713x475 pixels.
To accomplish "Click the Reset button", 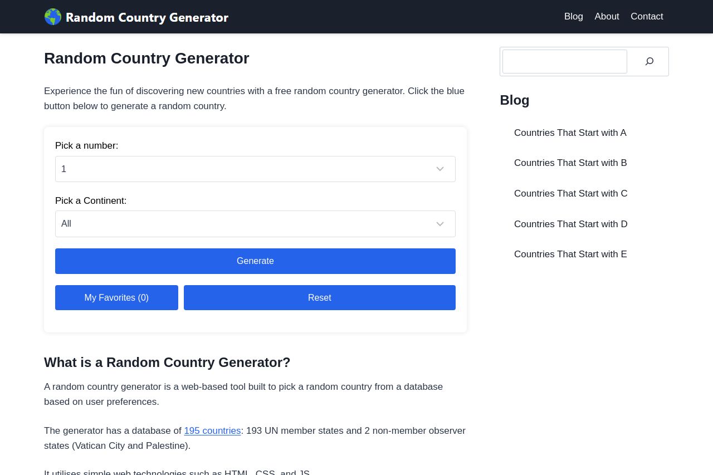I will click(x=319, y=297).
